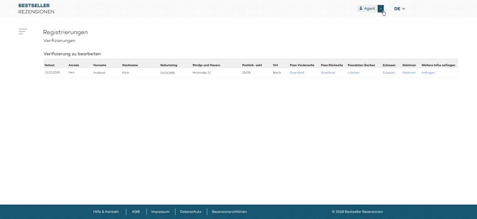Open the DE language dropdown
The height and width of the screenshot is (219, 477).
coord(399,9)
